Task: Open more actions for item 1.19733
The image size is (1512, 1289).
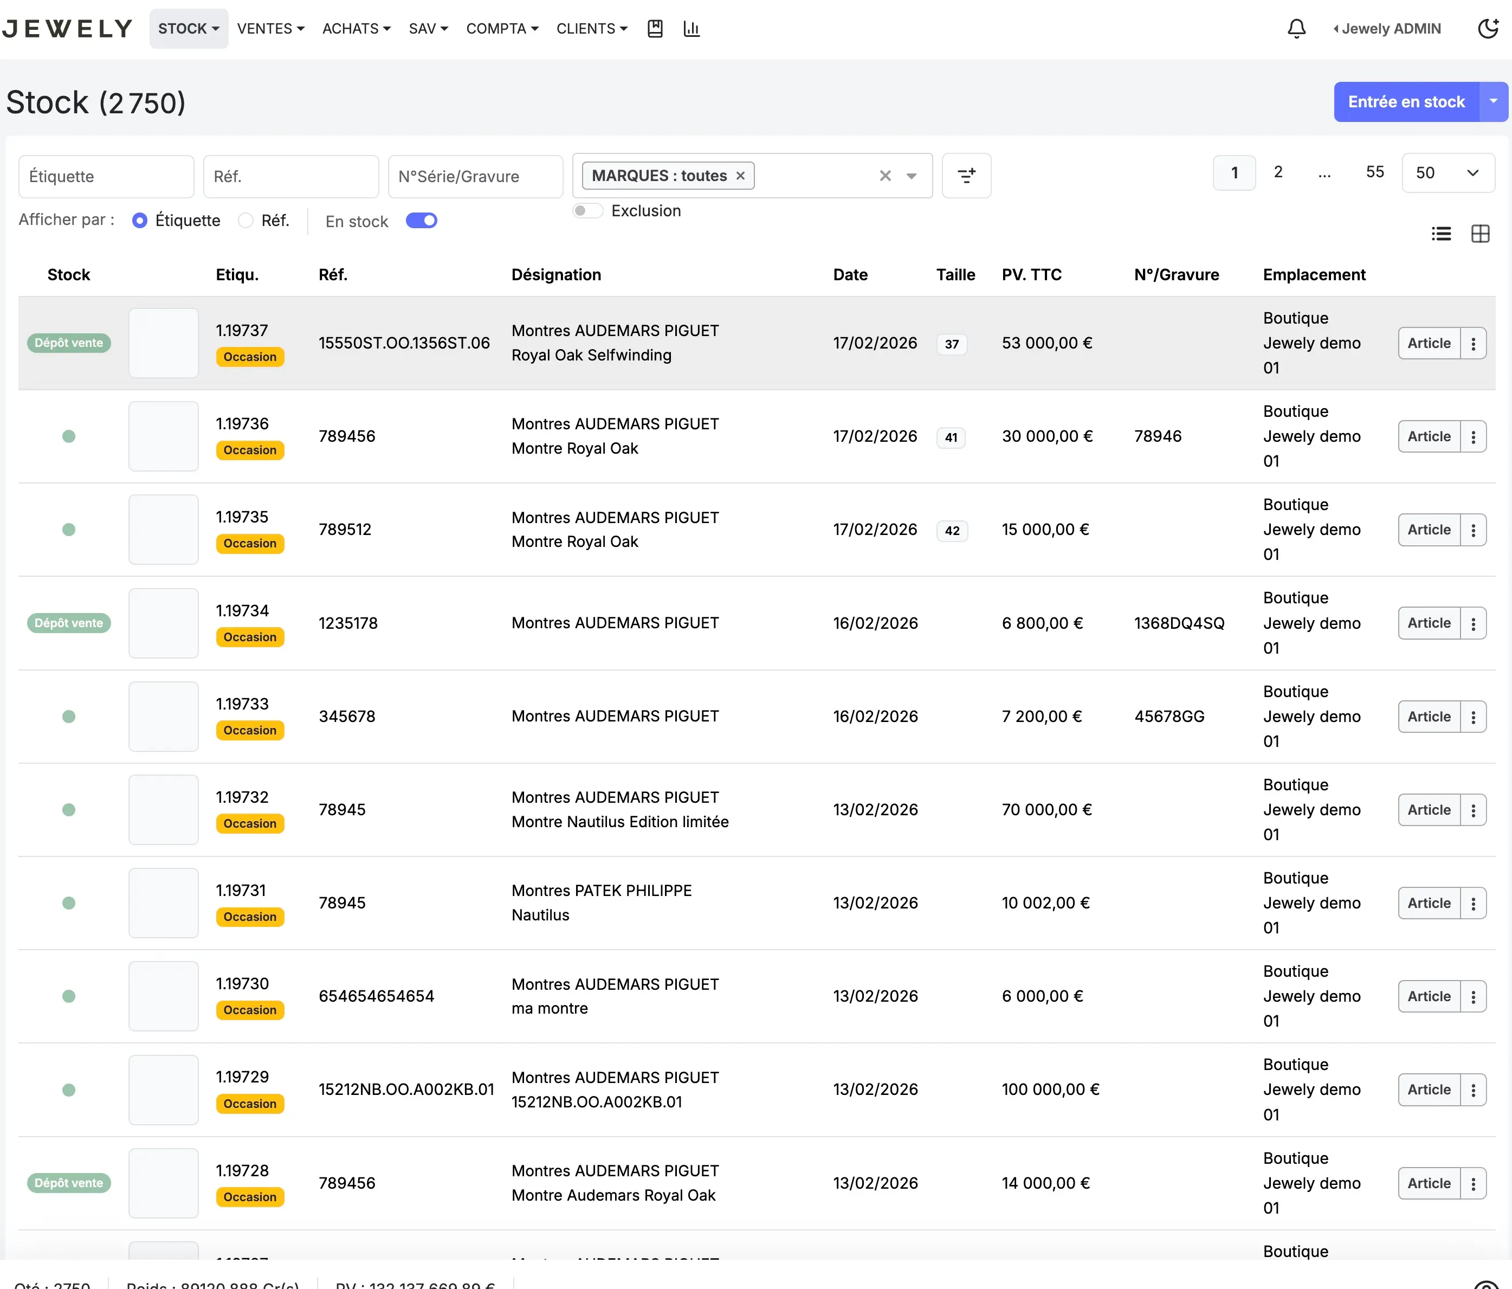Action: 1474,717
